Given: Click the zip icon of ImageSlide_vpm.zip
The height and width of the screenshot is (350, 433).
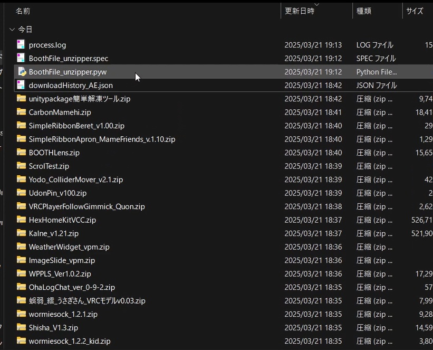Looking at the screenshot, I should tap(21, 260).
